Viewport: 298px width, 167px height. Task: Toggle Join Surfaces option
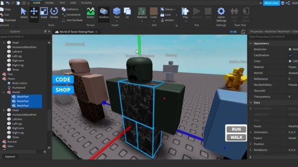[72, 20]
